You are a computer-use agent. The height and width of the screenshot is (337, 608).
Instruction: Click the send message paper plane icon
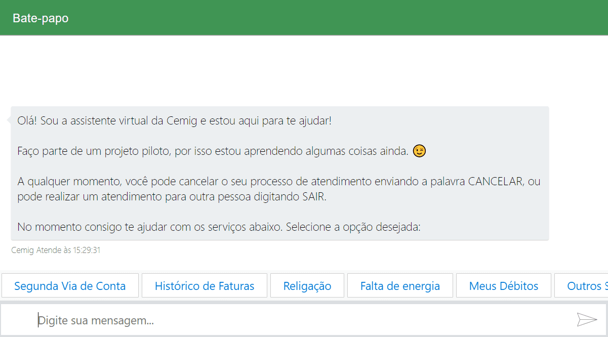pos(587,319)
